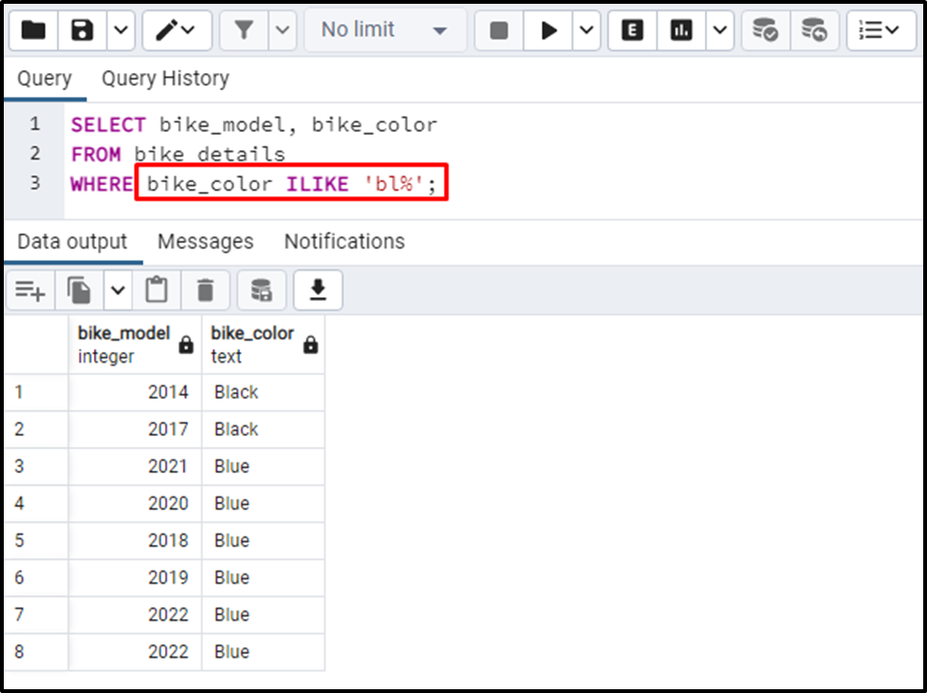Open a file in the Query Tool
Screen dimensions: 927x693
click(x=32, y=29)
